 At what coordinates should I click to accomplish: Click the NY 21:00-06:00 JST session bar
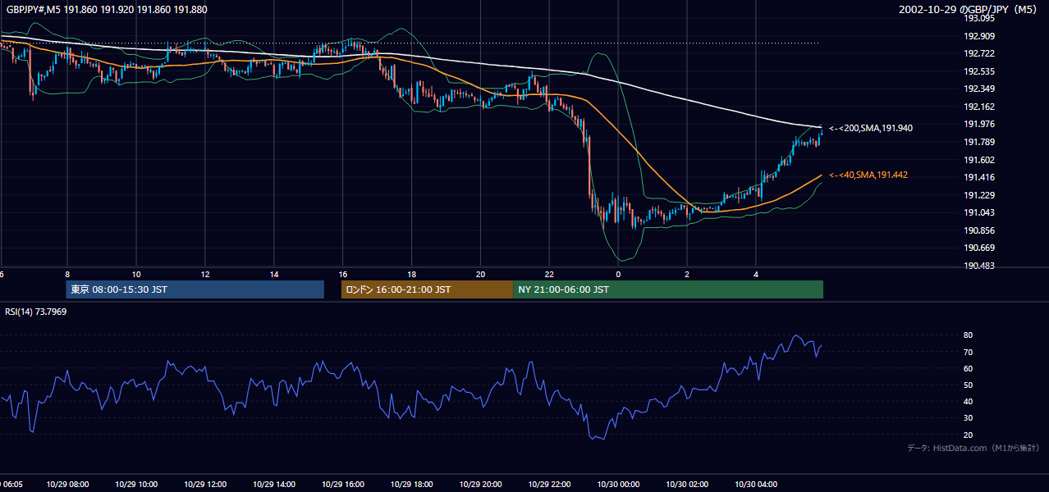point(668,289)
